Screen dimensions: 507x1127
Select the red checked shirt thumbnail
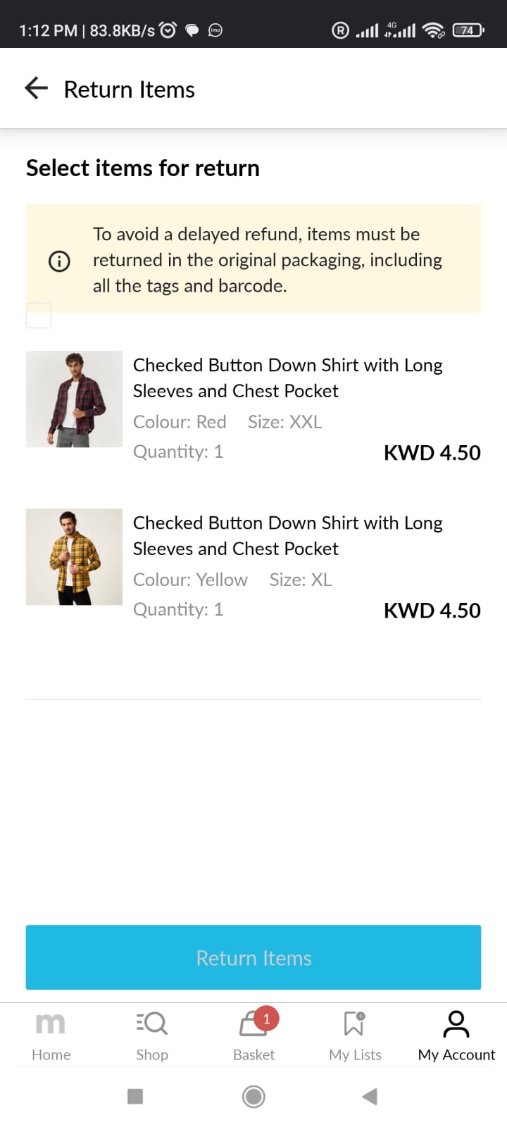(x=74, y=399)
